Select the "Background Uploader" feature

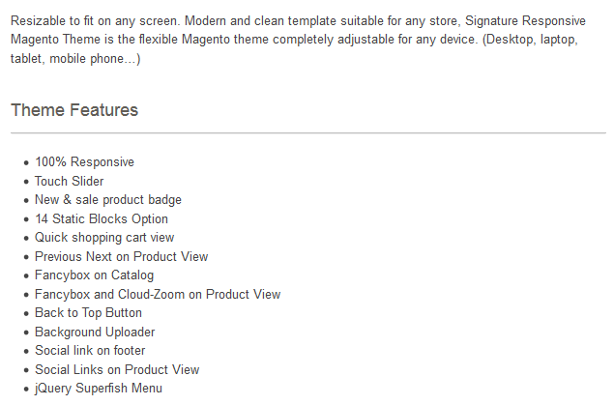tap(95, 332)
